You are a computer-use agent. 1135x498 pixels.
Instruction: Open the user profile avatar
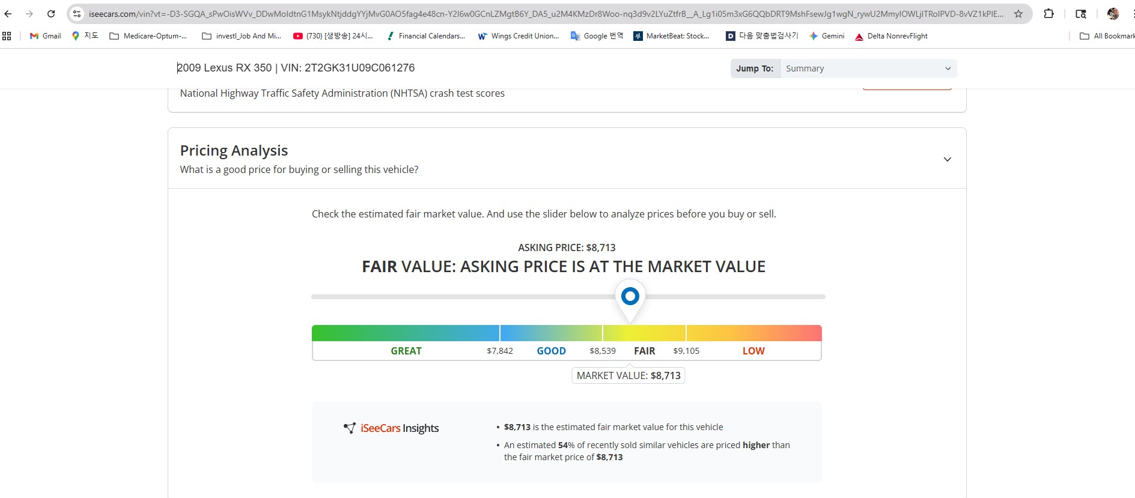tap(1113, 14)
